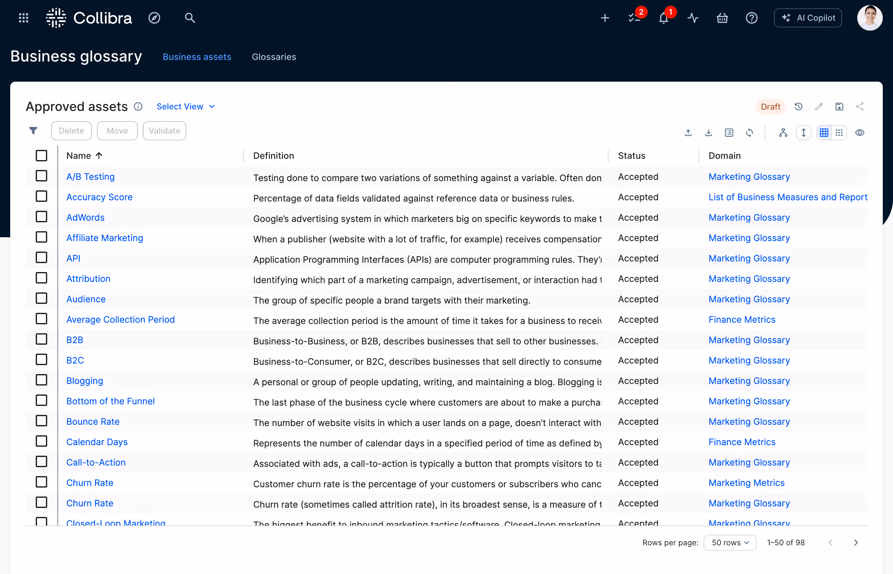
Task: Select the checkbox beside Bounce Rate
Action: [x=41, y=421]
